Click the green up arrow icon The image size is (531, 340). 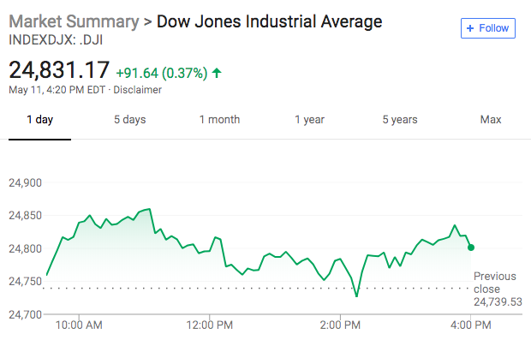coord(217,73)
